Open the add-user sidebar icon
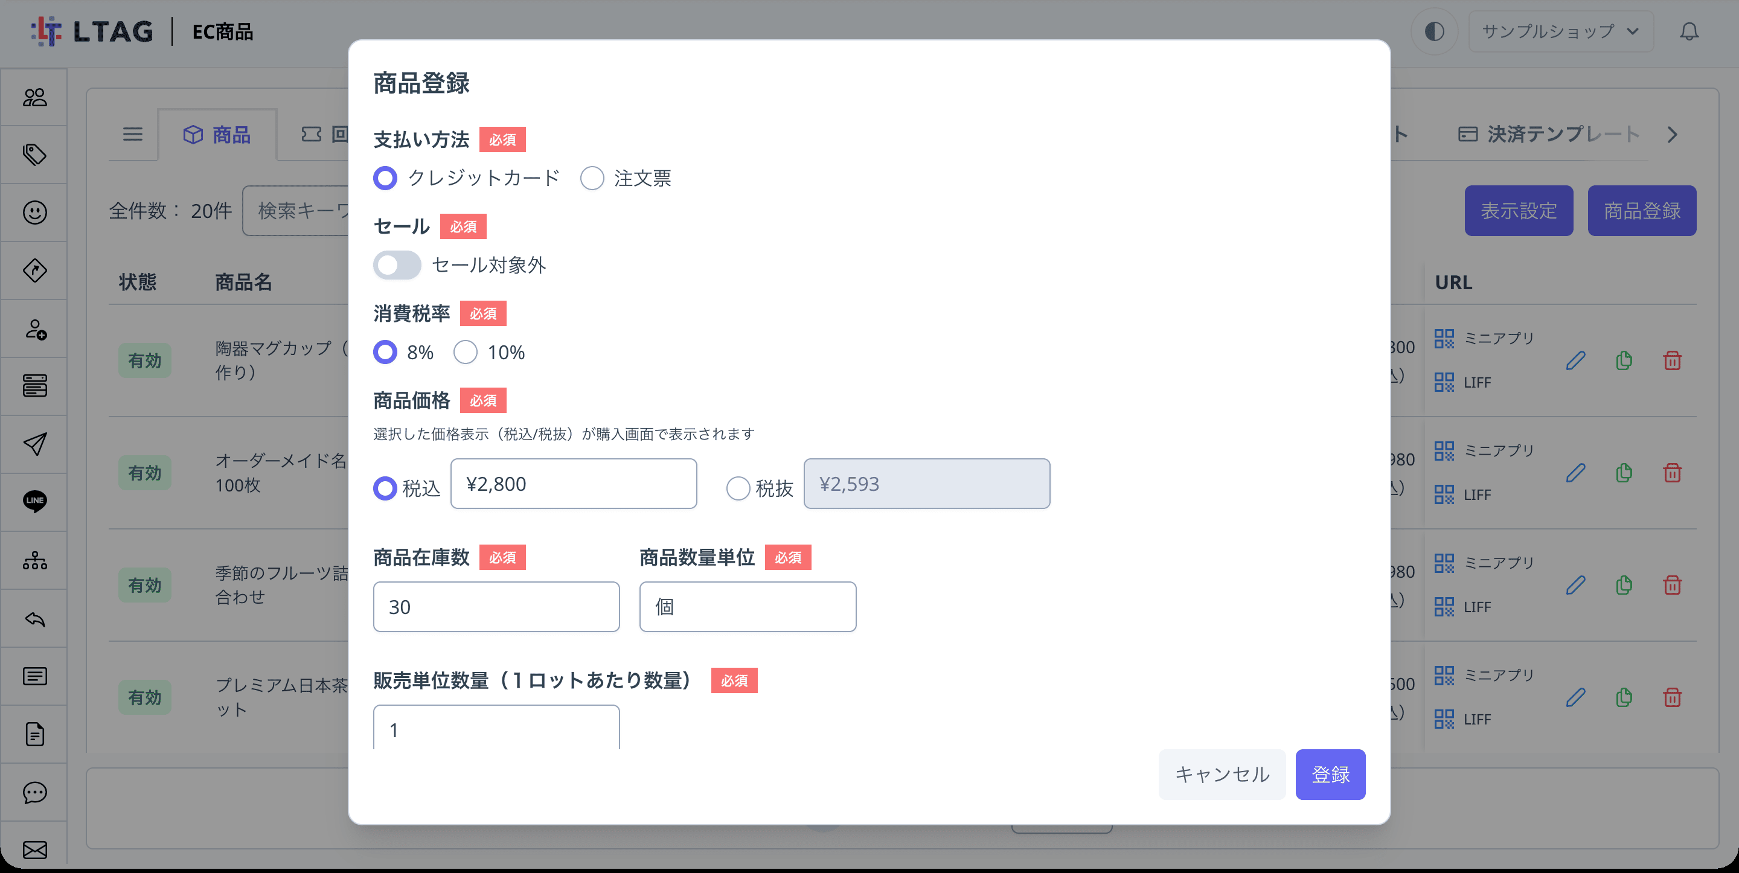The image size is (1739, 873). (x=34, y=329)
